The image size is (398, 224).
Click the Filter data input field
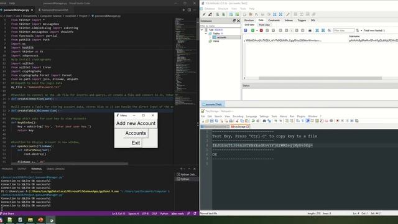coord(343,30)
